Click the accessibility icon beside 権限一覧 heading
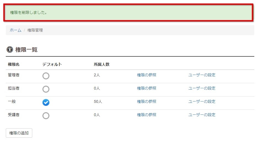This screenshot has height=141, width=259. (x=10, y=49)
